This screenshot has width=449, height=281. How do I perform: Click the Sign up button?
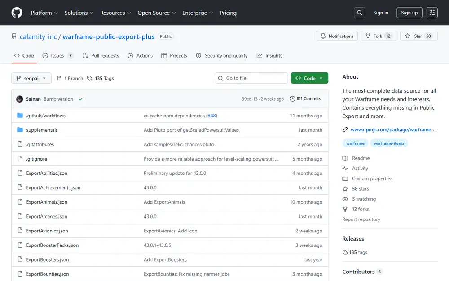click(409, 13)
